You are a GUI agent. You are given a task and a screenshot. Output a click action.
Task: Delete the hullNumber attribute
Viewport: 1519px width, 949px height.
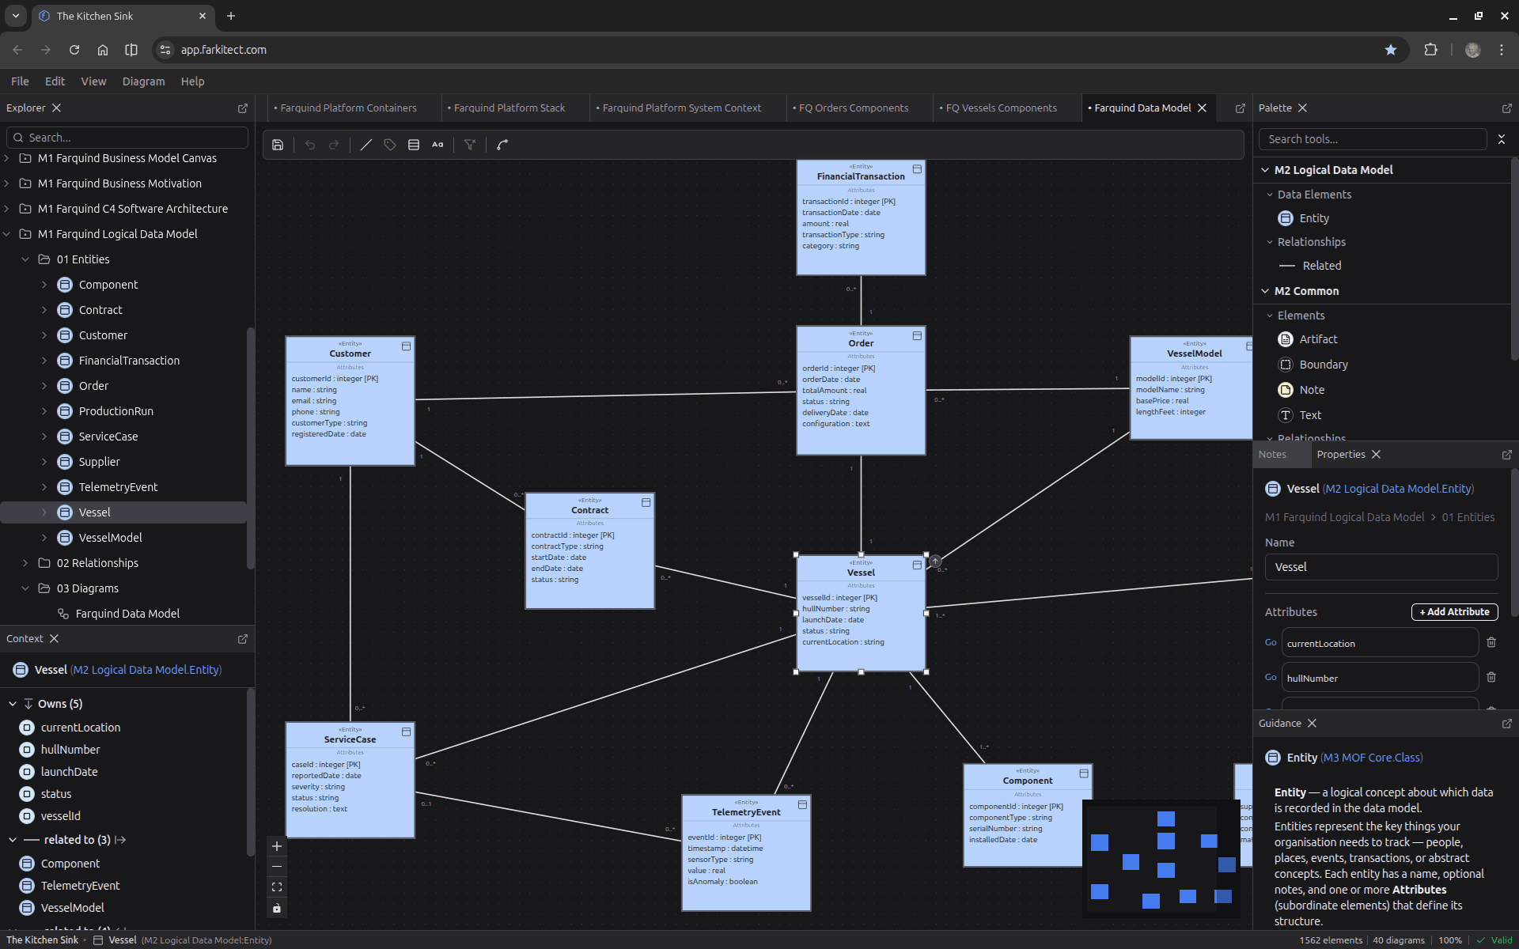click(x=1491, y=678)
